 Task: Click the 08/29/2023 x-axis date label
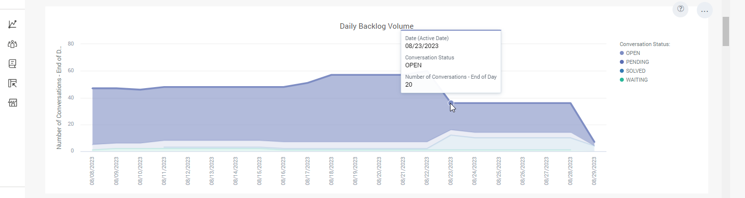click(595, 171)
